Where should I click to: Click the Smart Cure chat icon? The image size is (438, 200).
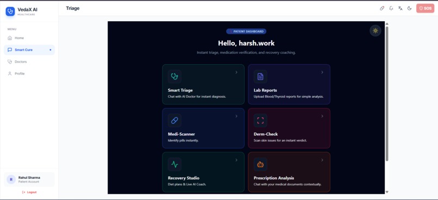10,50
